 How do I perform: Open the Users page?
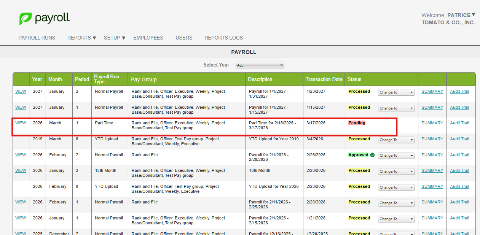184,38
